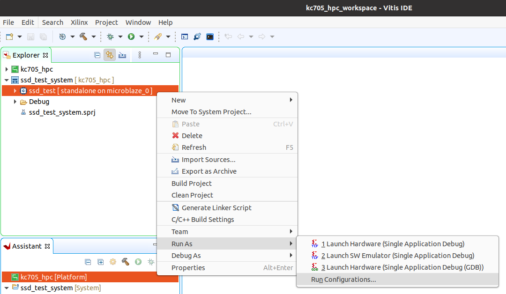The height and width of the screenshot is (294, 506).
Task: Click the New project toolbar icon
Action: coord(10,37)
